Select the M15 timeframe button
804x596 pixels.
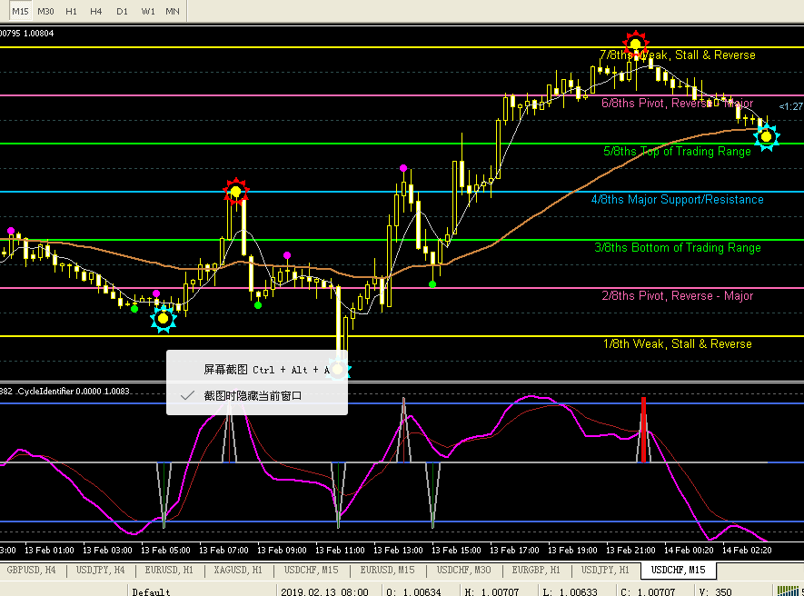tap(20, 11)
